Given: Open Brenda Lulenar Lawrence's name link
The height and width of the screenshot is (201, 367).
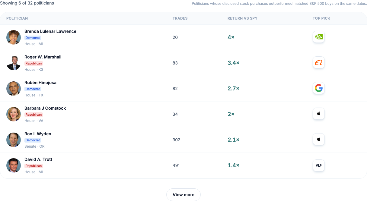Looking at the screenshot, I should click(x=50, y=31).
